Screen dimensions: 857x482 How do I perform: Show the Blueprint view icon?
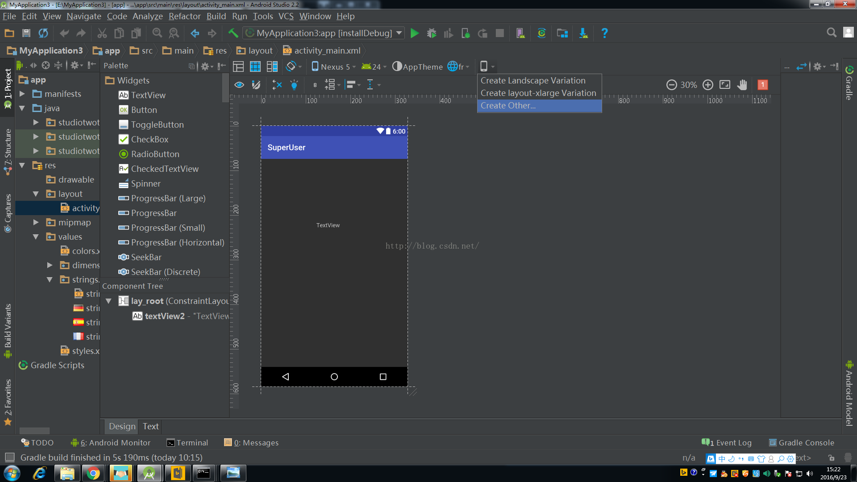click(255, 66)
